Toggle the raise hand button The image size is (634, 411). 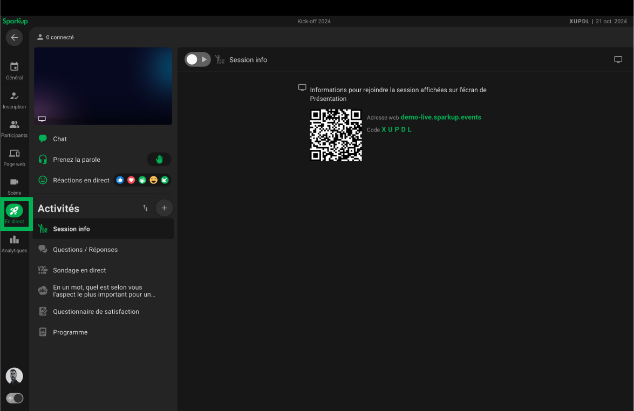click(x=159, y=159)
